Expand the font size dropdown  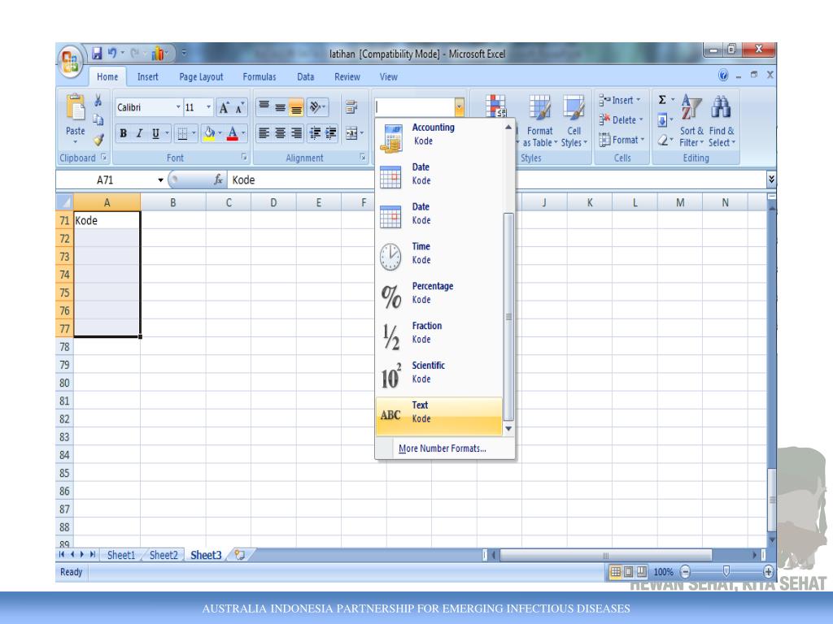tap(208, 107)
